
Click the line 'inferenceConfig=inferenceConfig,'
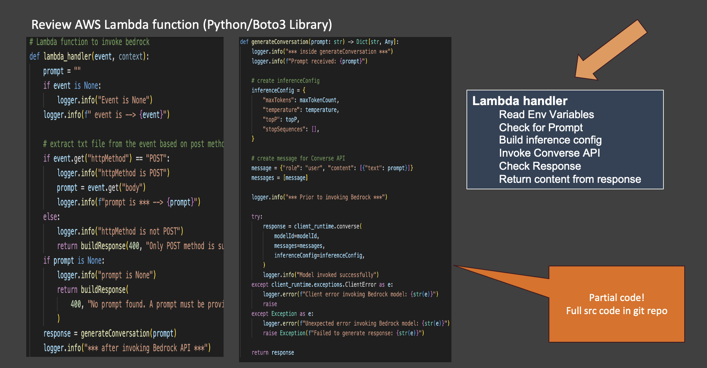[x=319, y=256]
